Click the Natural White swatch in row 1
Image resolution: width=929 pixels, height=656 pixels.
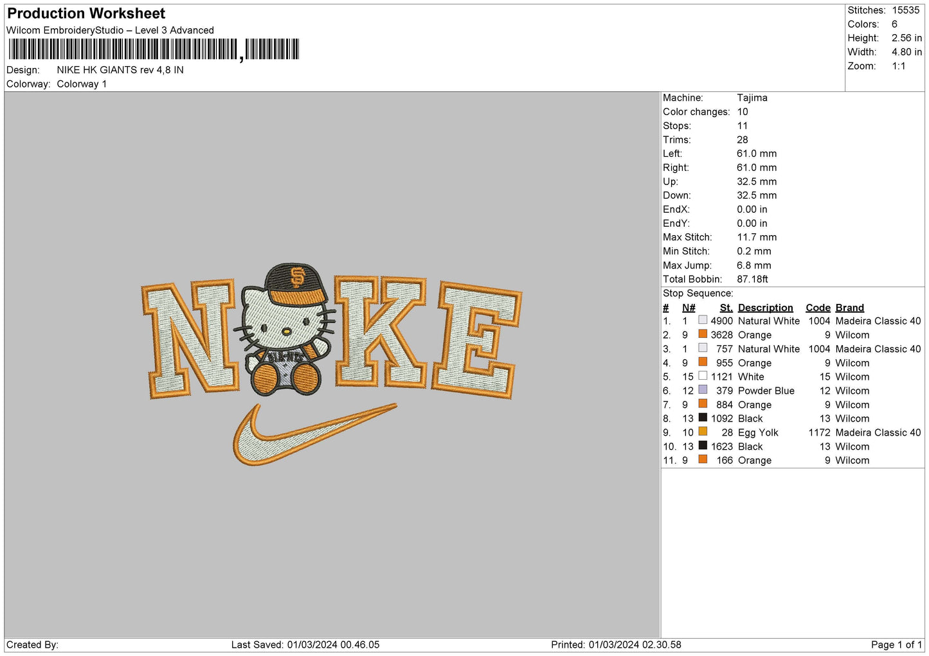(703, 320)
